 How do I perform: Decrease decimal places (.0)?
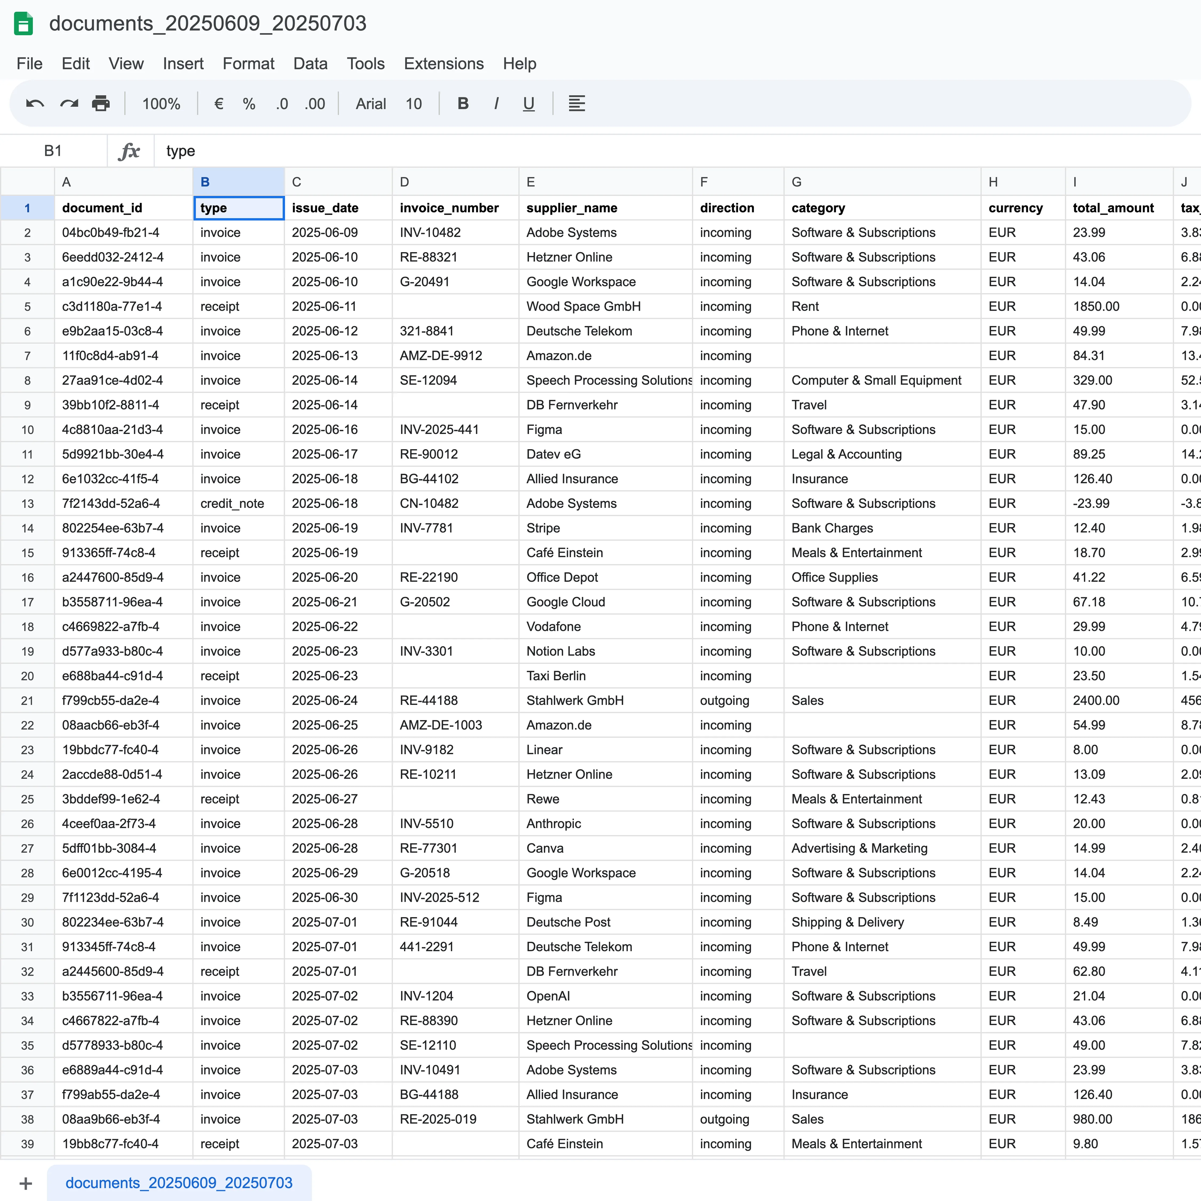[282, 104]
